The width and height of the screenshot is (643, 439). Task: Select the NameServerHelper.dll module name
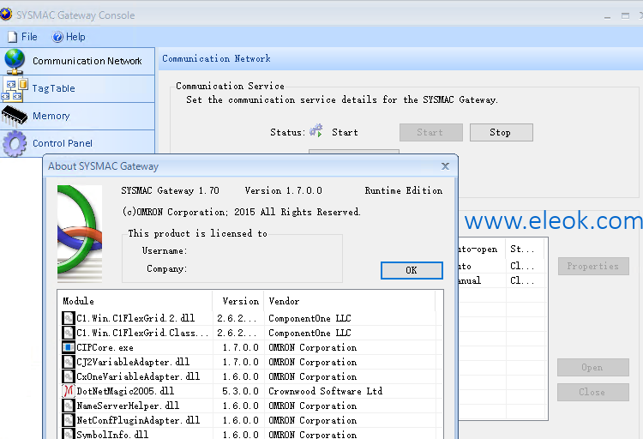pos(128,406)
